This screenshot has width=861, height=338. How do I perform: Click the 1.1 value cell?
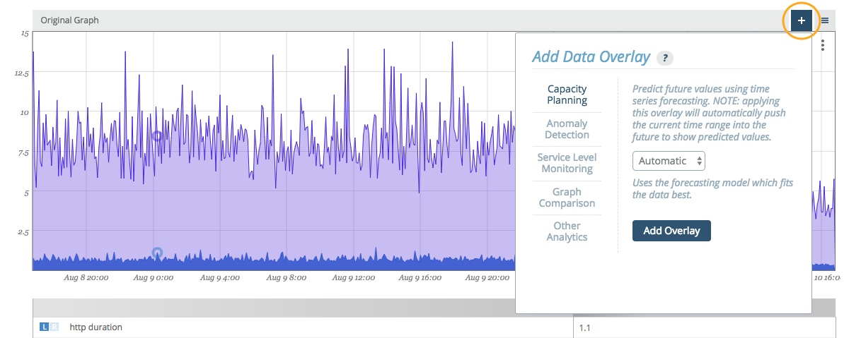click(704, 327)
